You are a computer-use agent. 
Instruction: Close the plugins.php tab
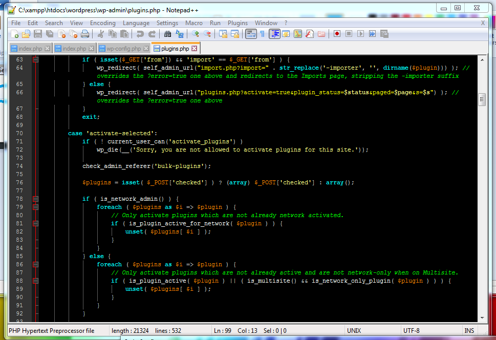(x=195, y=47)
